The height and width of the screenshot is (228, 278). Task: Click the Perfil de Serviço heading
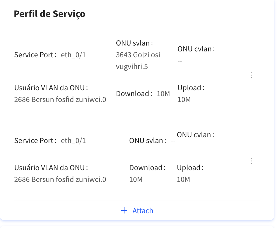(x=49, y=14)
